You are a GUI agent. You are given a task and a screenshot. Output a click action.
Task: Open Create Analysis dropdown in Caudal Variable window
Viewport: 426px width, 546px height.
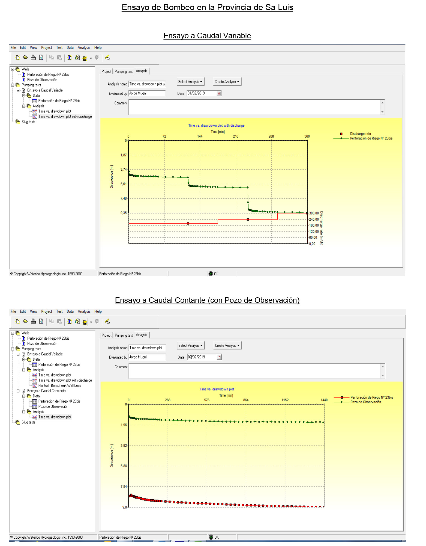point(227,82)
